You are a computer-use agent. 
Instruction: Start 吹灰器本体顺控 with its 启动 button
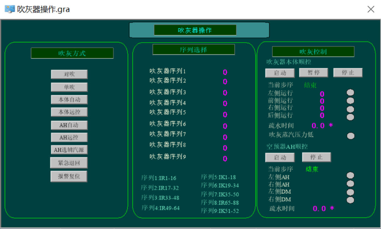point(280,73)
